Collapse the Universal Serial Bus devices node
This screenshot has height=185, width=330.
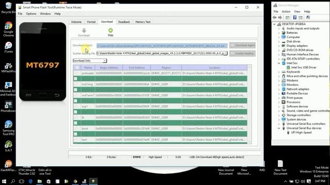[279, 128]
